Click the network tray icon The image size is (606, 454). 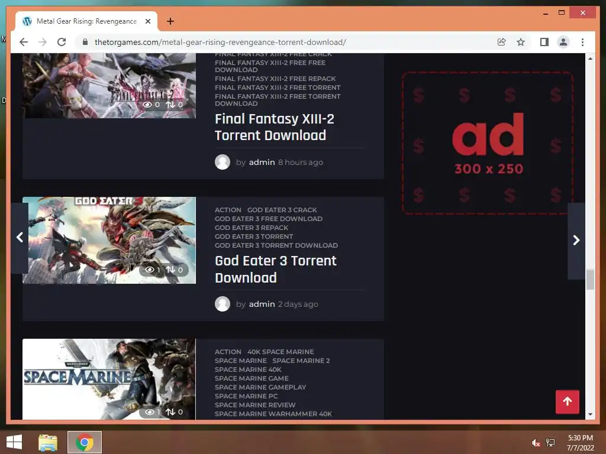pyautogui.click(x=550, y=443)
